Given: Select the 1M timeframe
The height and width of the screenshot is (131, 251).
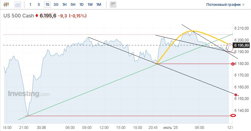Looking at the screenshot, I should (x=99, y=5).
